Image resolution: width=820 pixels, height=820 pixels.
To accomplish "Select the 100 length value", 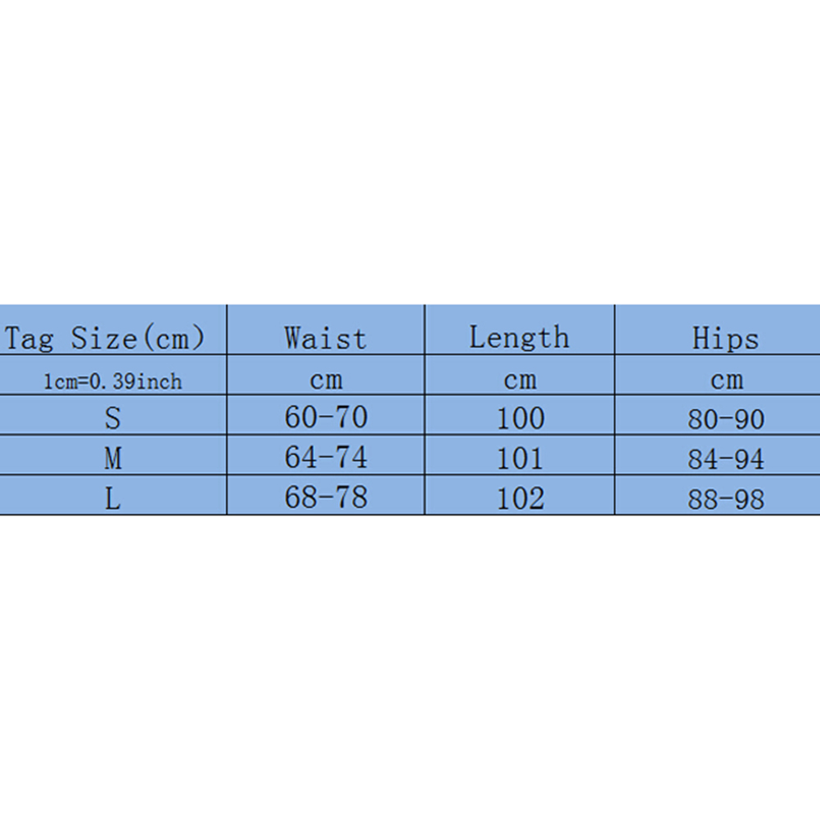I will pos(520,418).
